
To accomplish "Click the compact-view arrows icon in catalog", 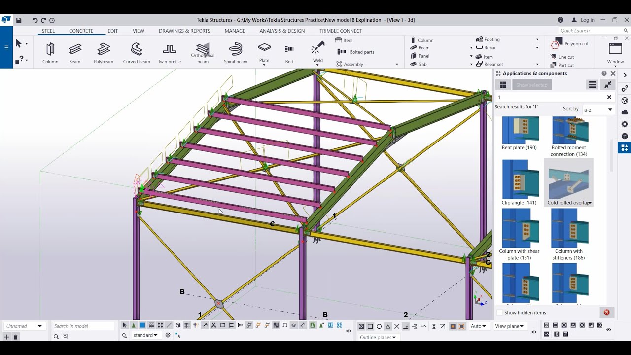I will coord(608,85).
